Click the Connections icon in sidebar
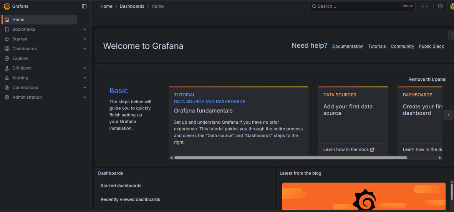 [x=7, y=88]
